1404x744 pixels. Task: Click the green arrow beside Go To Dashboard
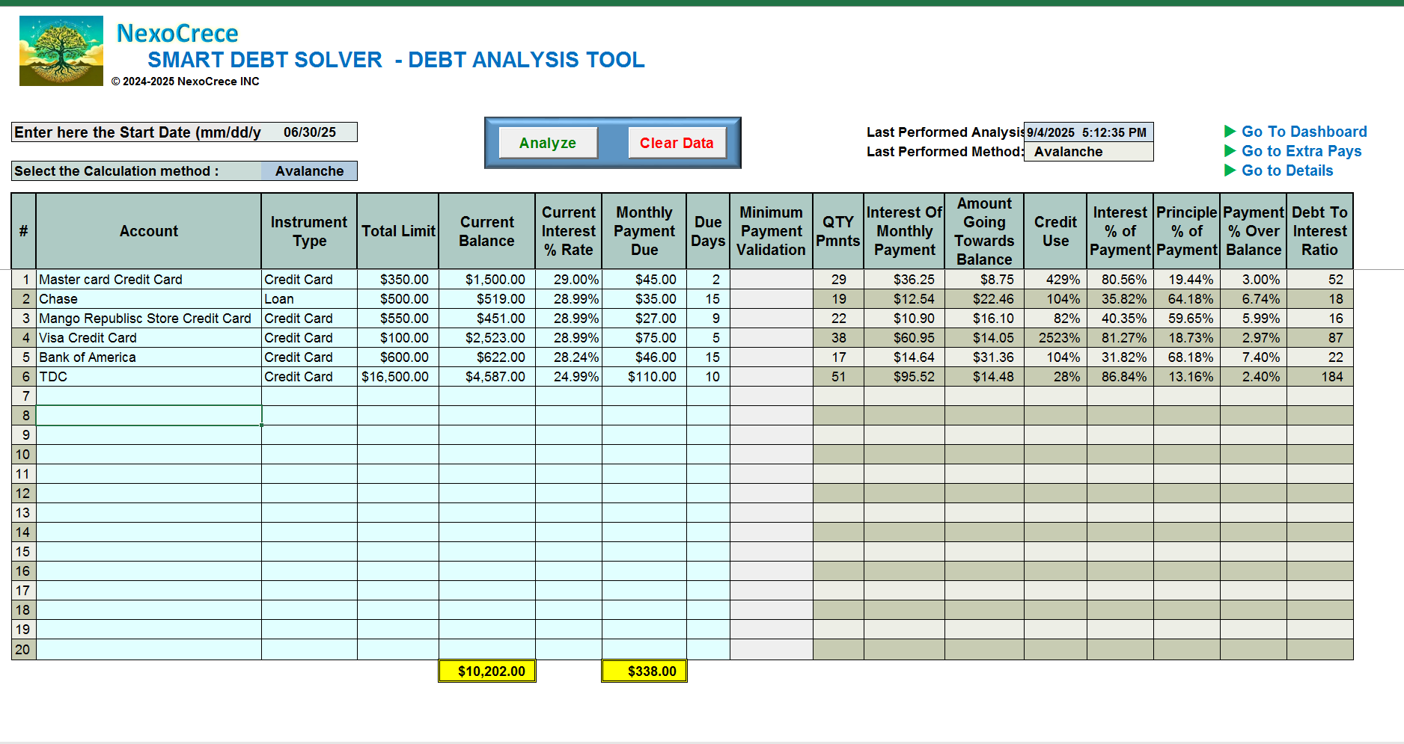point(1230,132)
